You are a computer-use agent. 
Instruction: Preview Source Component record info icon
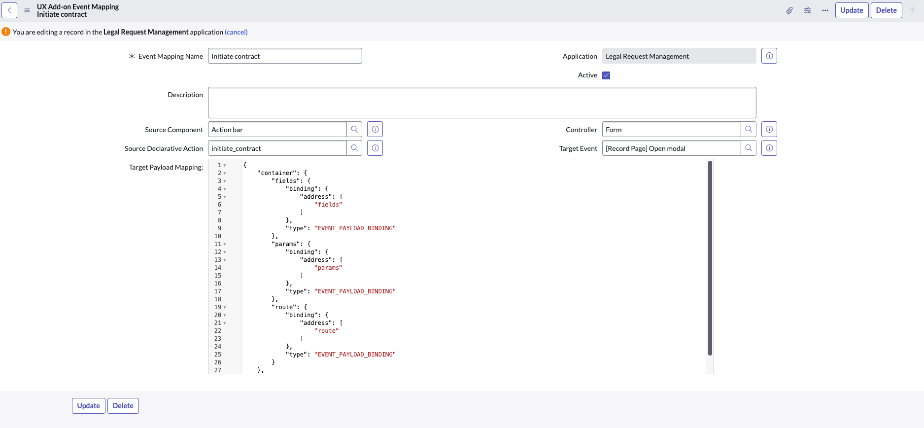(x=375, y=129)
